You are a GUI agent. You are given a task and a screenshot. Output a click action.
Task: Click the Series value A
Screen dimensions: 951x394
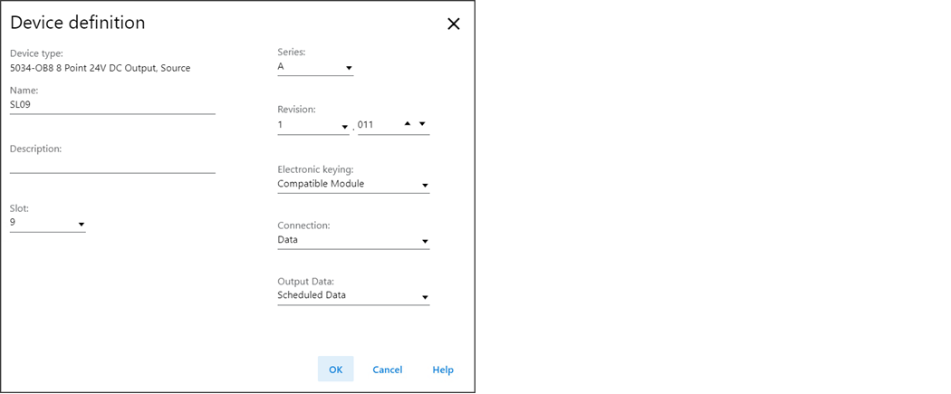(282, 67)
